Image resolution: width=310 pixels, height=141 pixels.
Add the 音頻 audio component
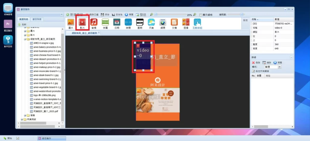pyautogui.click(x=94, y=22)
